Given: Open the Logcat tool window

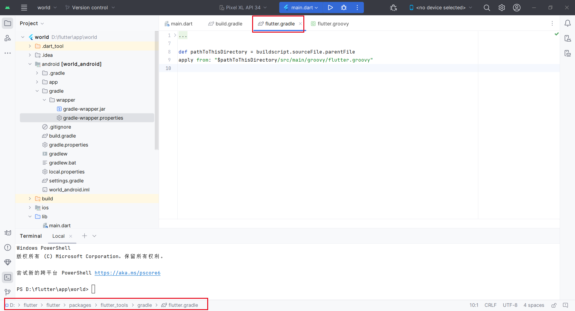Looking at the screenshot, I should coord(8,233).
